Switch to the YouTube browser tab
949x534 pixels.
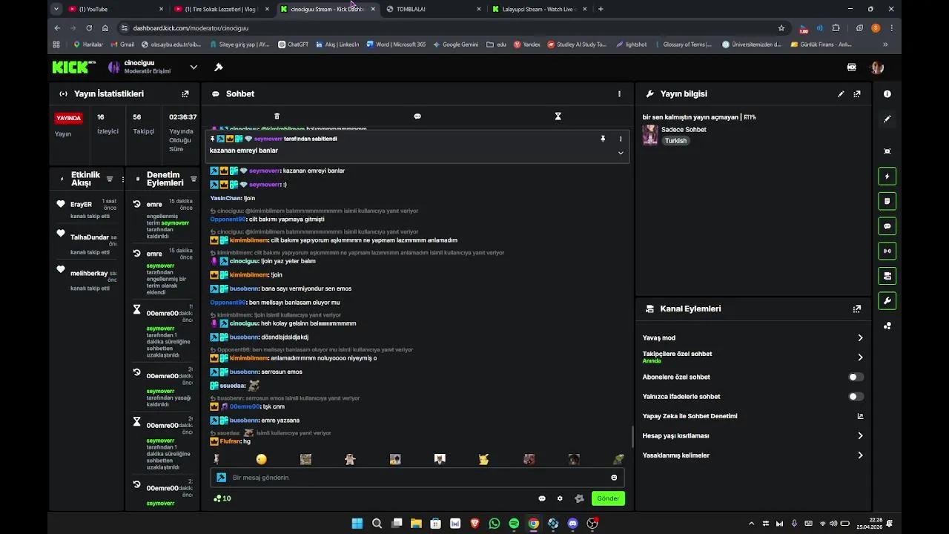115,9
